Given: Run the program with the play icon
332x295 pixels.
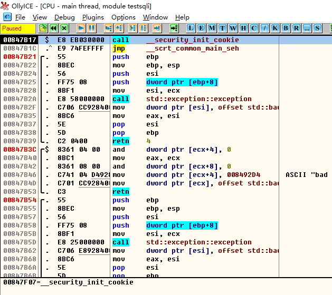Looking at the screenshot, I should 81,28.
